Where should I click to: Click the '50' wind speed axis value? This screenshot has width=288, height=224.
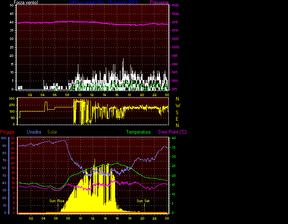pyautogui.click(x=12, y=5)
